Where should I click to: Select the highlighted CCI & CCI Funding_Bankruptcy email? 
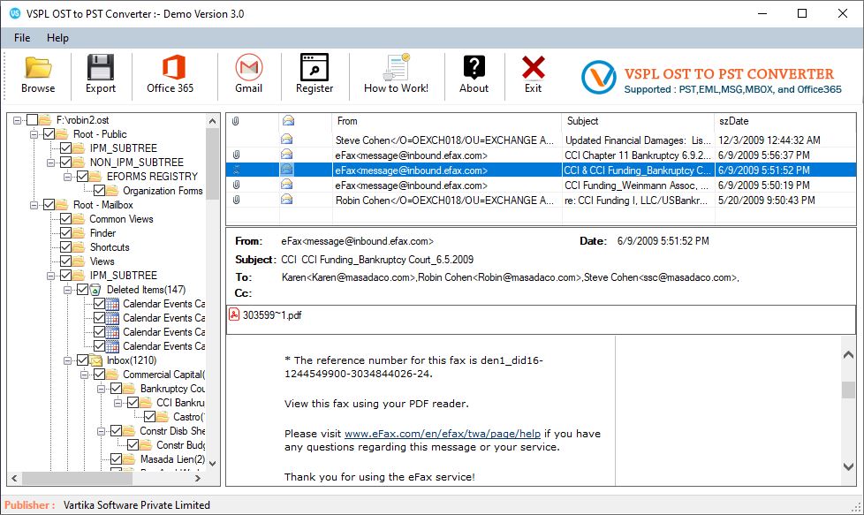tap(541, 170)
